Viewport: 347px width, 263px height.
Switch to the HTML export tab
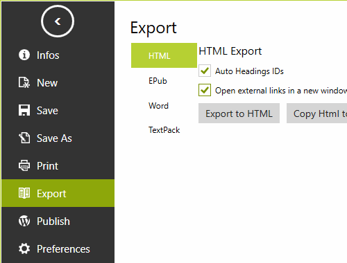pos(164,55)
